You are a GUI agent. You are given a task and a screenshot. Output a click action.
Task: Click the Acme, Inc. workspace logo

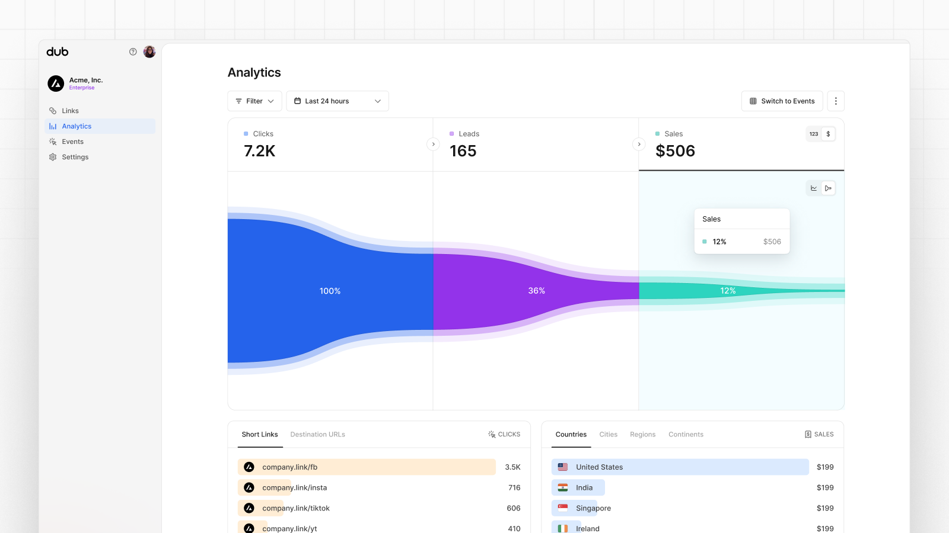click(x=56, y=83)
